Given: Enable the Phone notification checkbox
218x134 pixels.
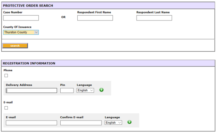Looking at the screenshot, I should pyautogui.click(x=6, y=75).
